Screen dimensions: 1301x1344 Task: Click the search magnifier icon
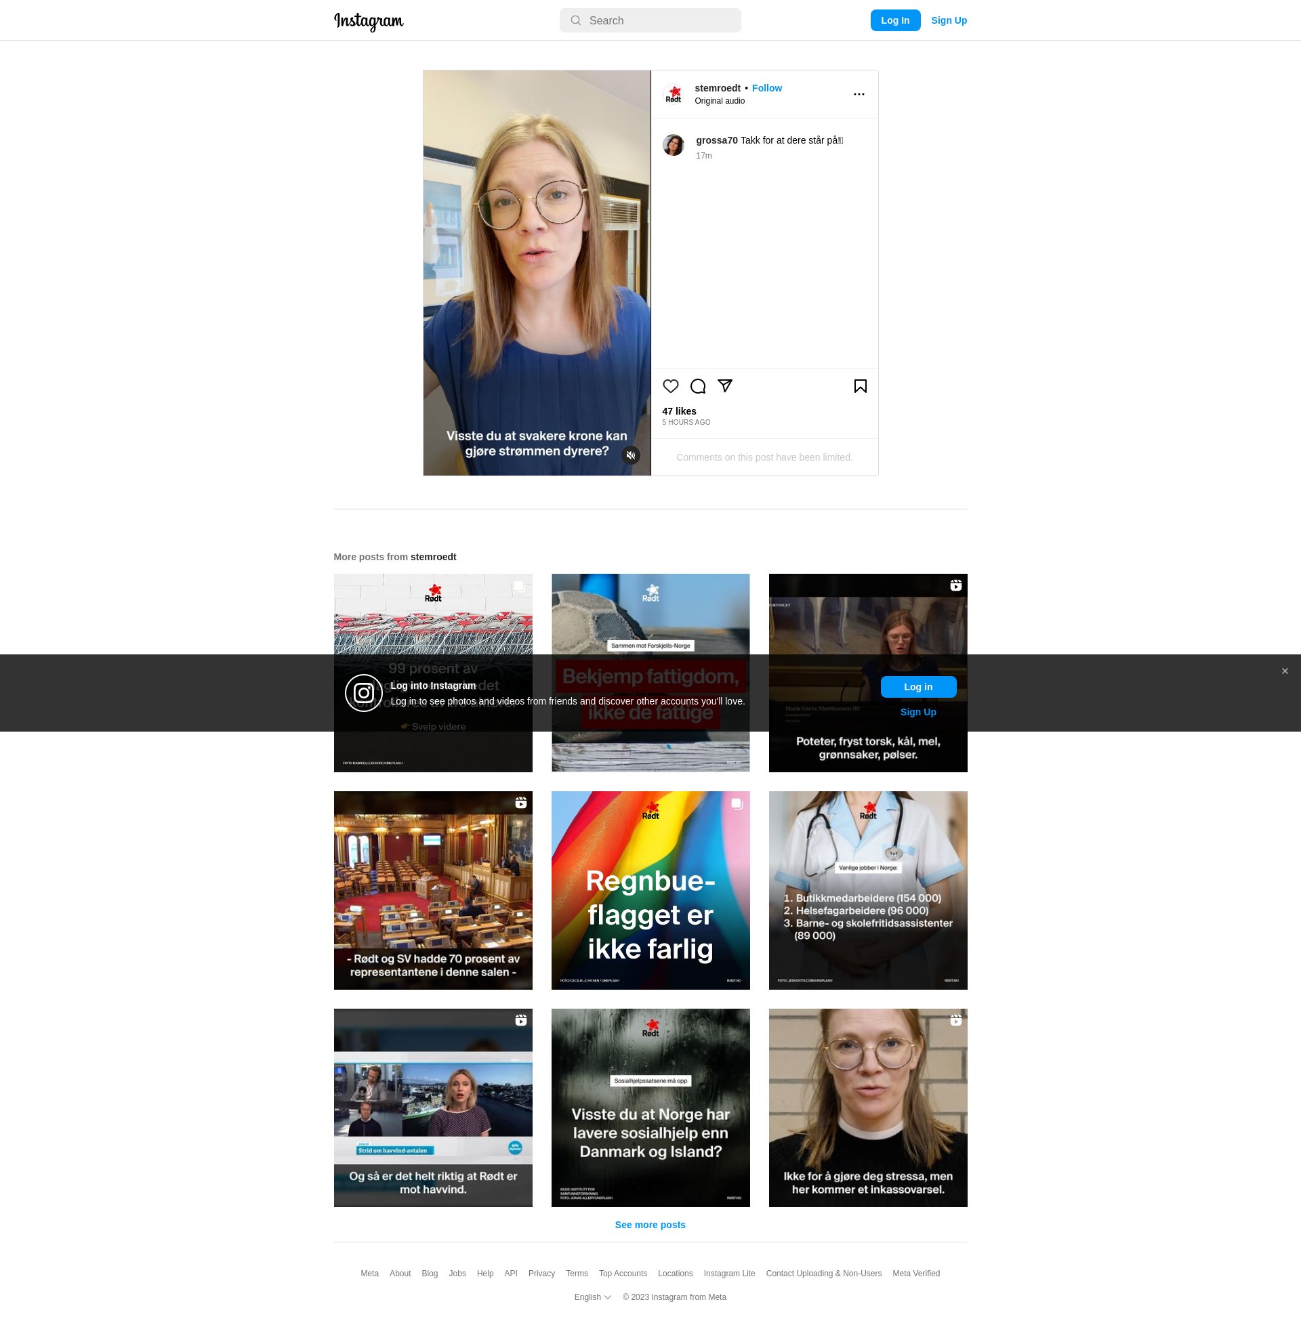(x=576, y=20)
